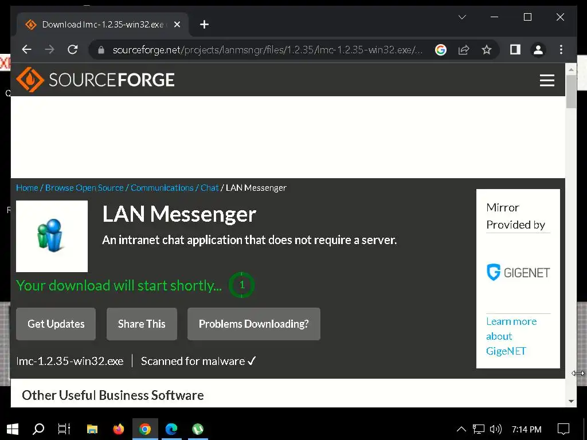The width and height of the screenshot is (587, 440).
Task: Select the Download lmc-1.2.35-win32.exe tab
Action: click(102, 25)
